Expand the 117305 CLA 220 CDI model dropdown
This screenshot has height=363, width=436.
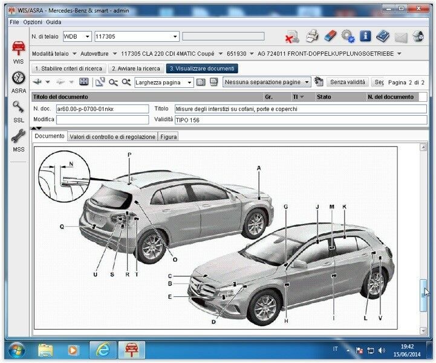point(220,53)
